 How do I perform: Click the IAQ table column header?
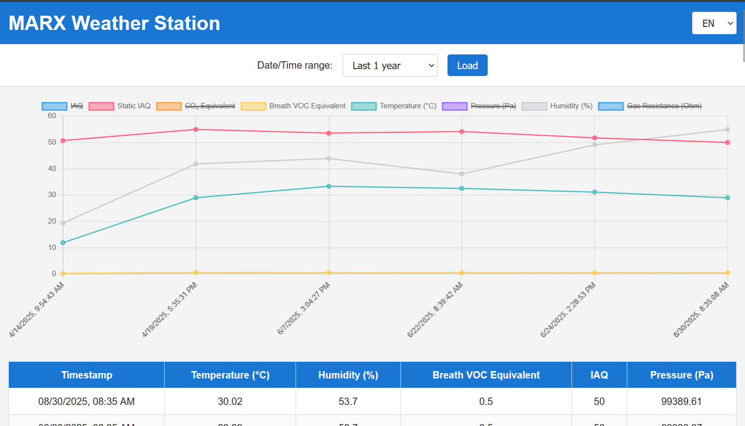599,375
